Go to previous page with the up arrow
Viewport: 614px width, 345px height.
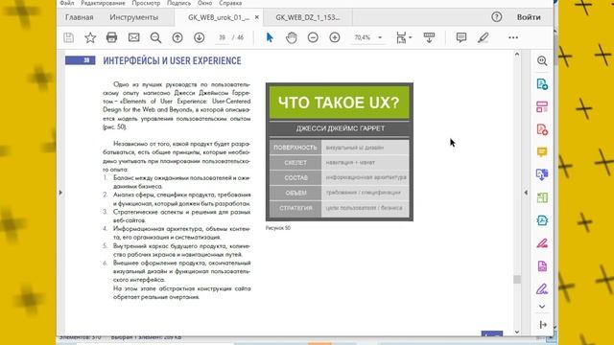tap(177, 37)
